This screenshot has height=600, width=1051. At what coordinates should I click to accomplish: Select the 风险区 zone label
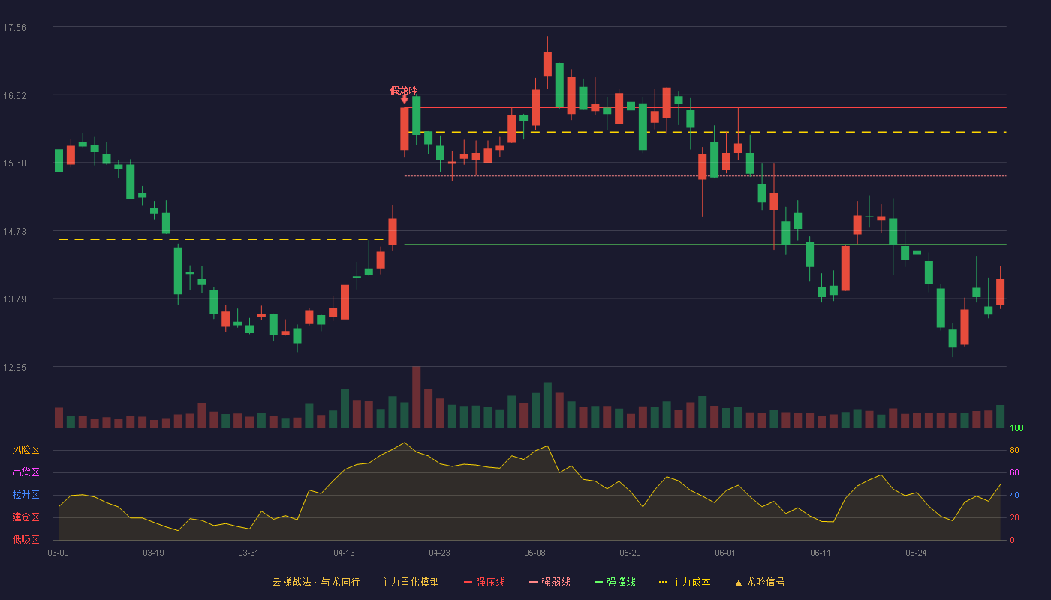(x=26, y=450)
